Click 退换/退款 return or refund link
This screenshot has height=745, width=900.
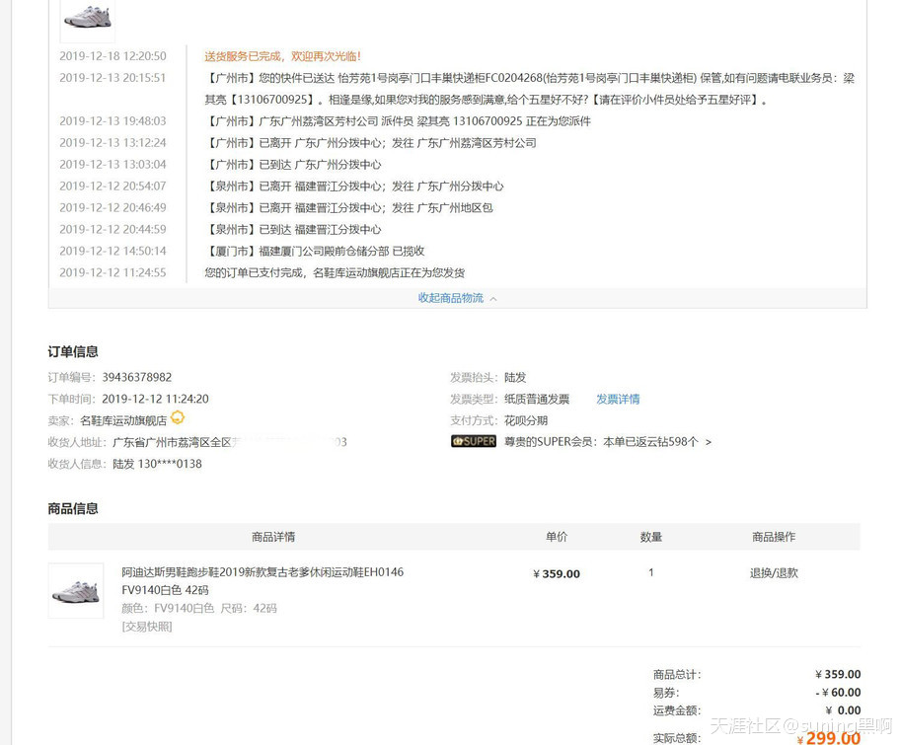pyautogui.click(x=774, y=573)
